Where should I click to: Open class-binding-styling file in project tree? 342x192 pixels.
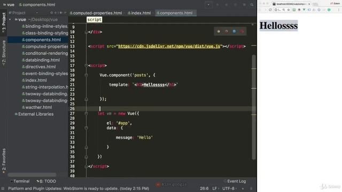click(45, 33)
